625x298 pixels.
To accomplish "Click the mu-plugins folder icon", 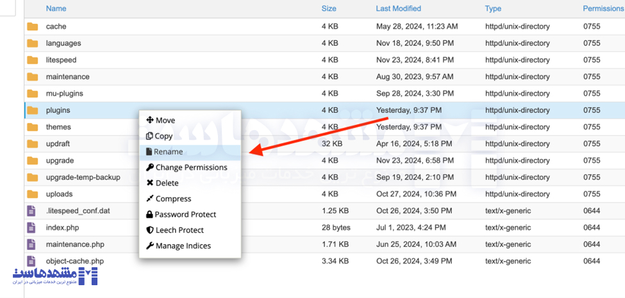I will 32,94.
